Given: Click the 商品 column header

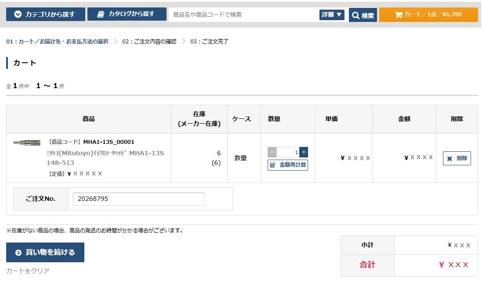Looking at the screenshot, I should pyautogui.click(x=88, y=119).
